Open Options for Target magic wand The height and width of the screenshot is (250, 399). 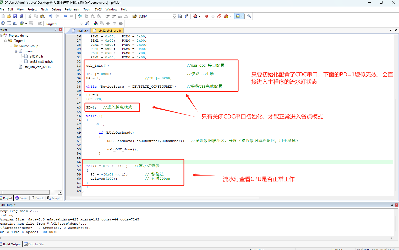[x=87, y=24]
